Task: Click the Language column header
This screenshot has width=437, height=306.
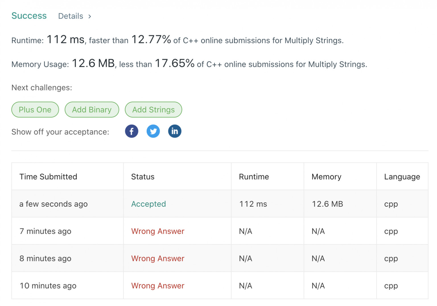Action: (x=402, y=176)
